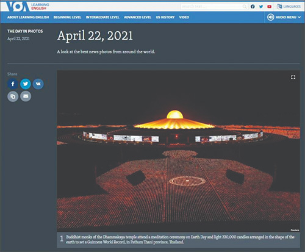Viewport: 305px width, 252px height.
Task: Click the audio speaker icon
Action: [x=271, y=17]
